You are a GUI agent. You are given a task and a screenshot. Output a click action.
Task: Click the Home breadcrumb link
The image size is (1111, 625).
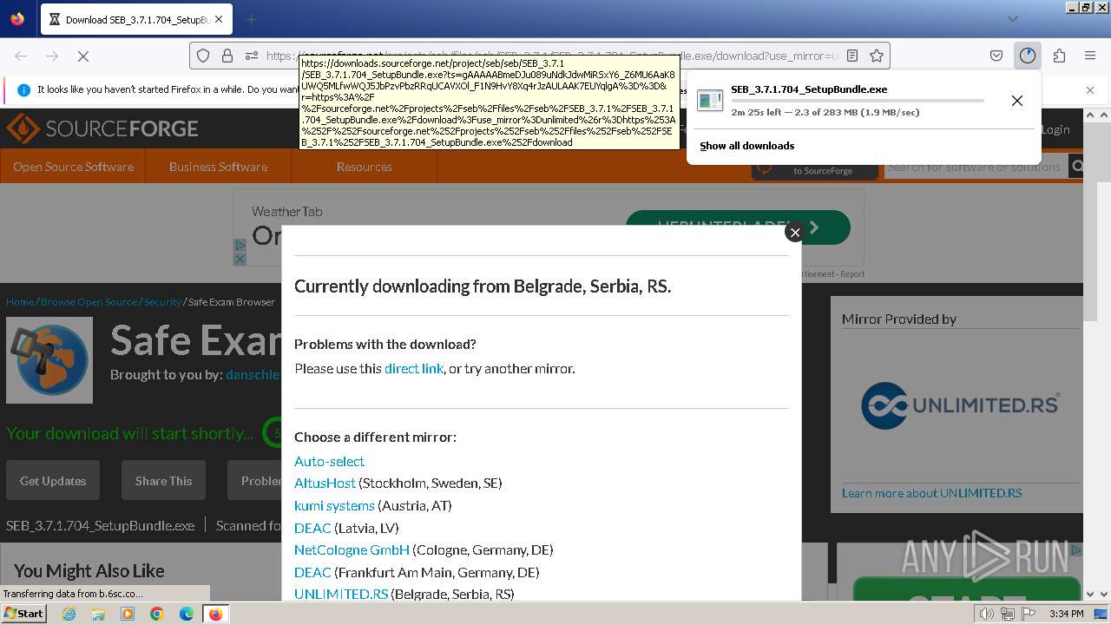pyautogui.click(x=20, y=302)
